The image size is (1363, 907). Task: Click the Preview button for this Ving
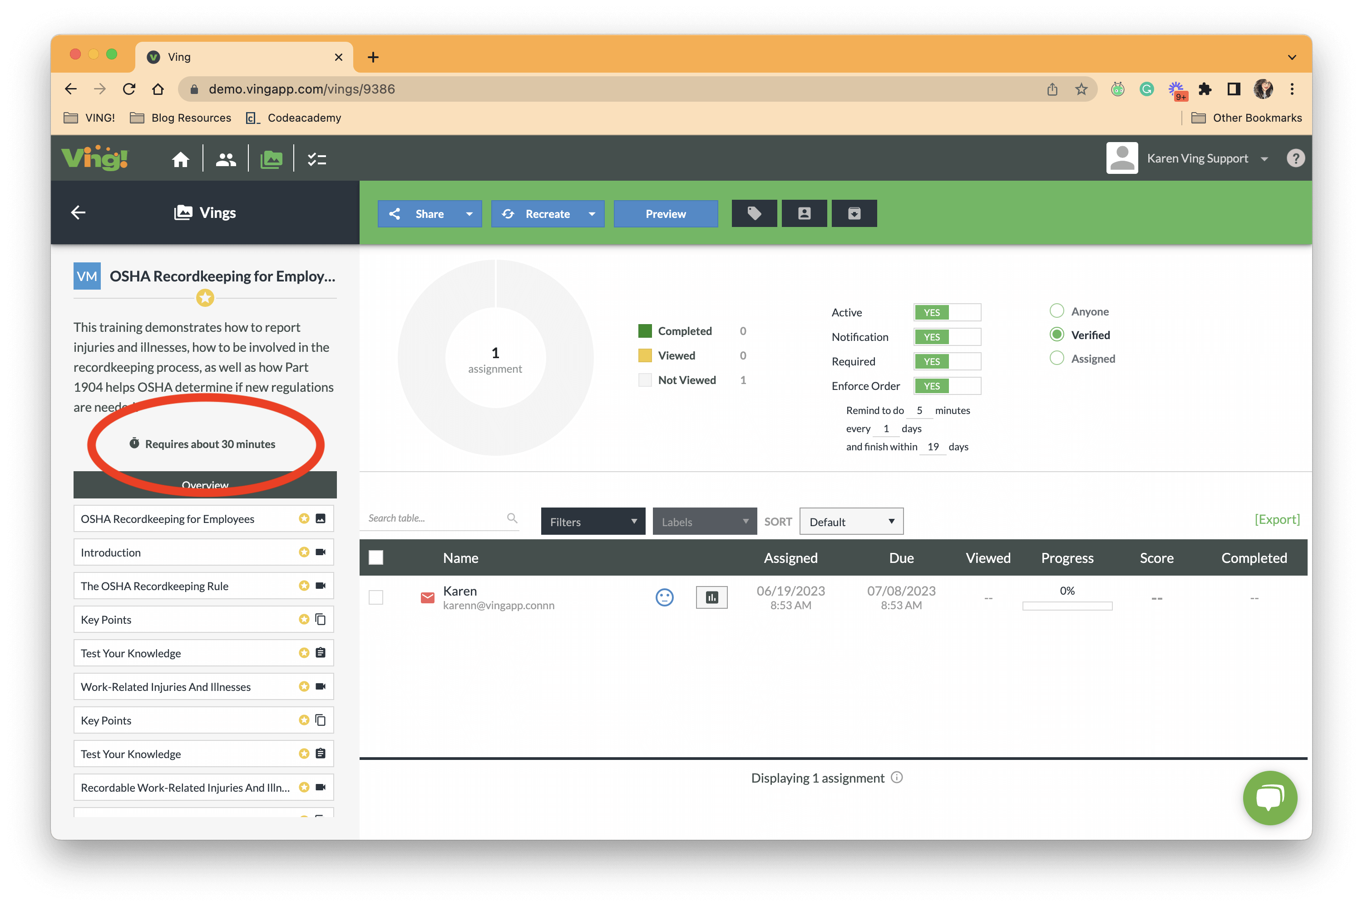coord(665,214)
